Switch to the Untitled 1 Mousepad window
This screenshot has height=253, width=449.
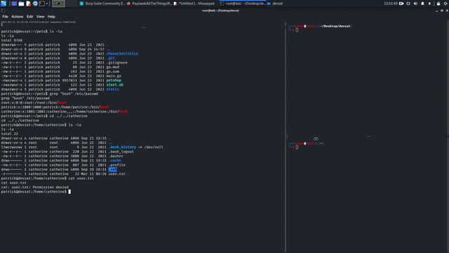click(194, 4)
